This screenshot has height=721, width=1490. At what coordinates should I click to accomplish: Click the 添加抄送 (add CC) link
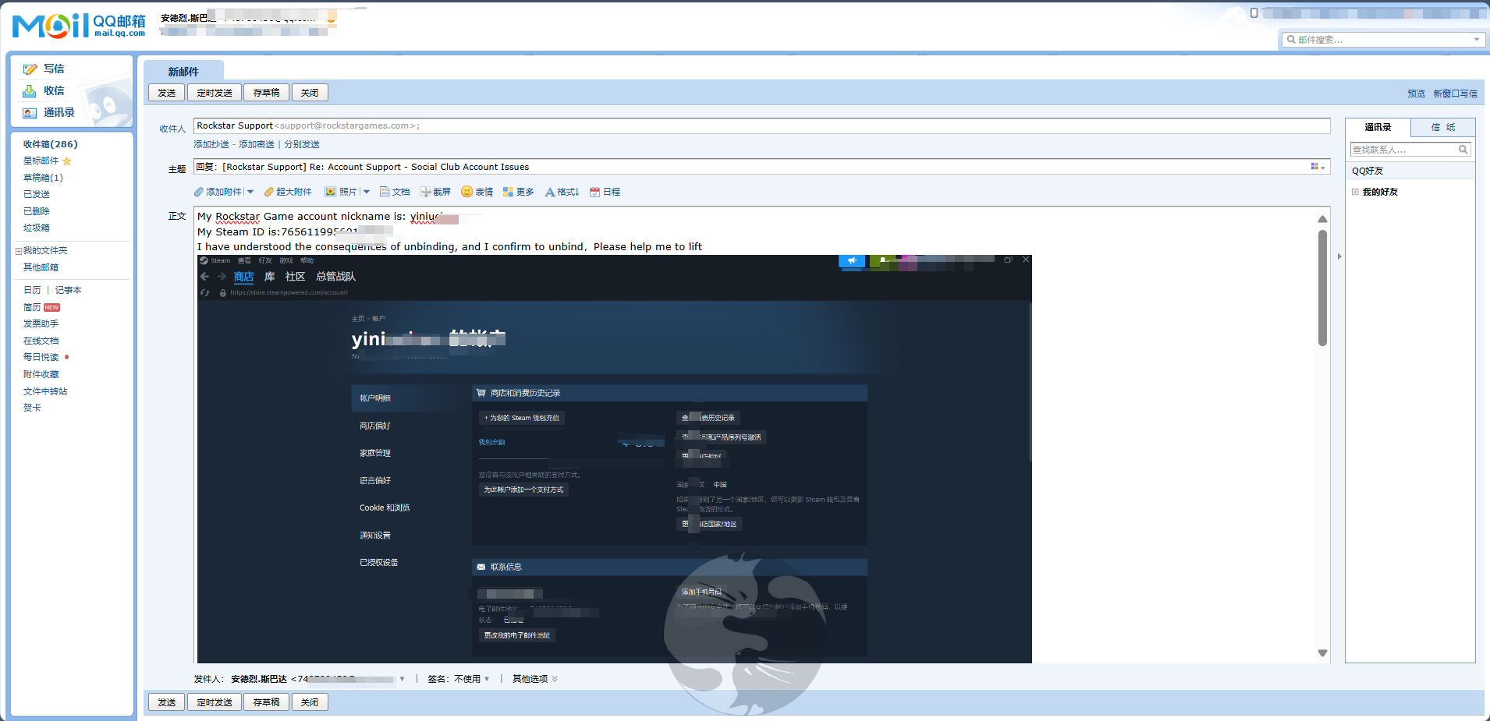coord(211,144)
